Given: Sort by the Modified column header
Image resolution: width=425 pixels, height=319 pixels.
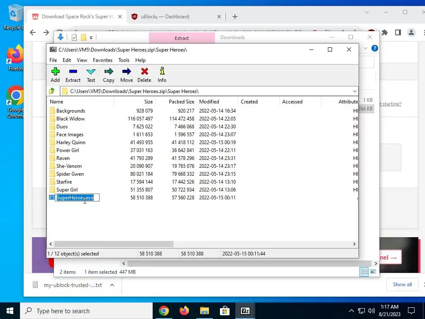Looking at the screenshot, I should pyautogui.click(x=217, y=102).
